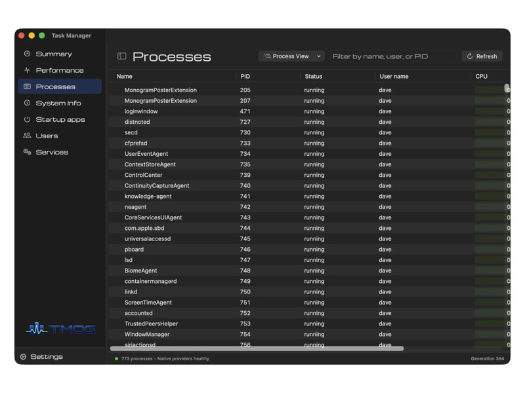Click the TMOG logo
The height and width of the screenshot is (393, 525).
tap(60, 329)
